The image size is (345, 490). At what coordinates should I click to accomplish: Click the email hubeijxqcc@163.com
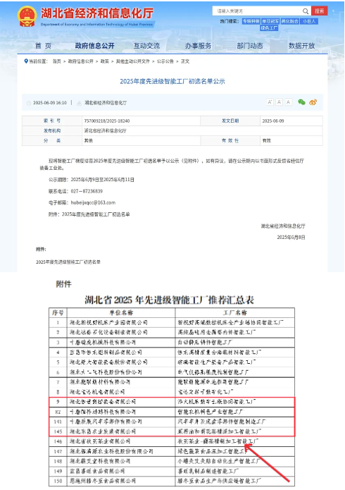pos(93,203)
